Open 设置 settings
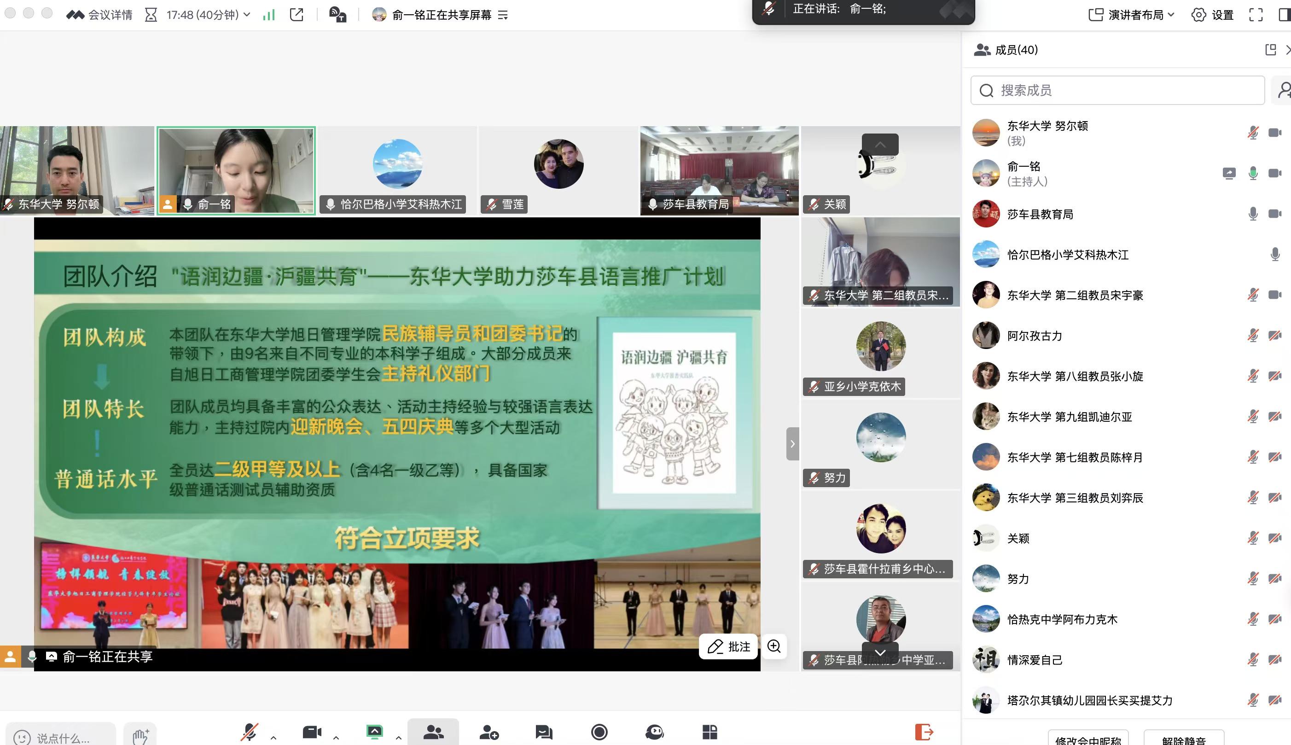Viewport: 1291px width, 745px height. point(1212,15)
